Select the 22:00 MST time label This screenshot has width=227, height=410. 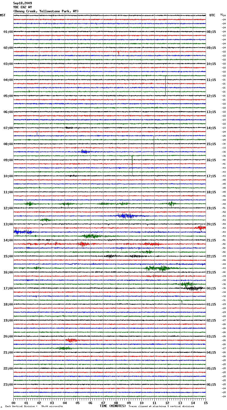coord(8,369)
